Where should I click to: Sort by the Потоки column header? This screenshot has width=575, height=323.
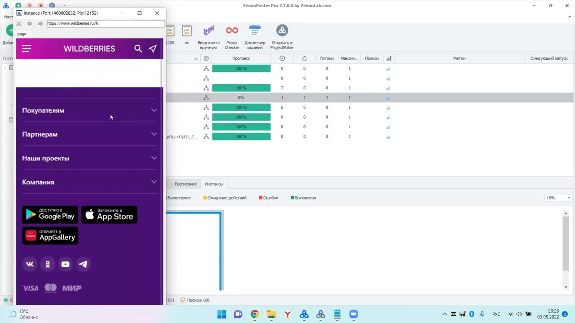point(327,58)
